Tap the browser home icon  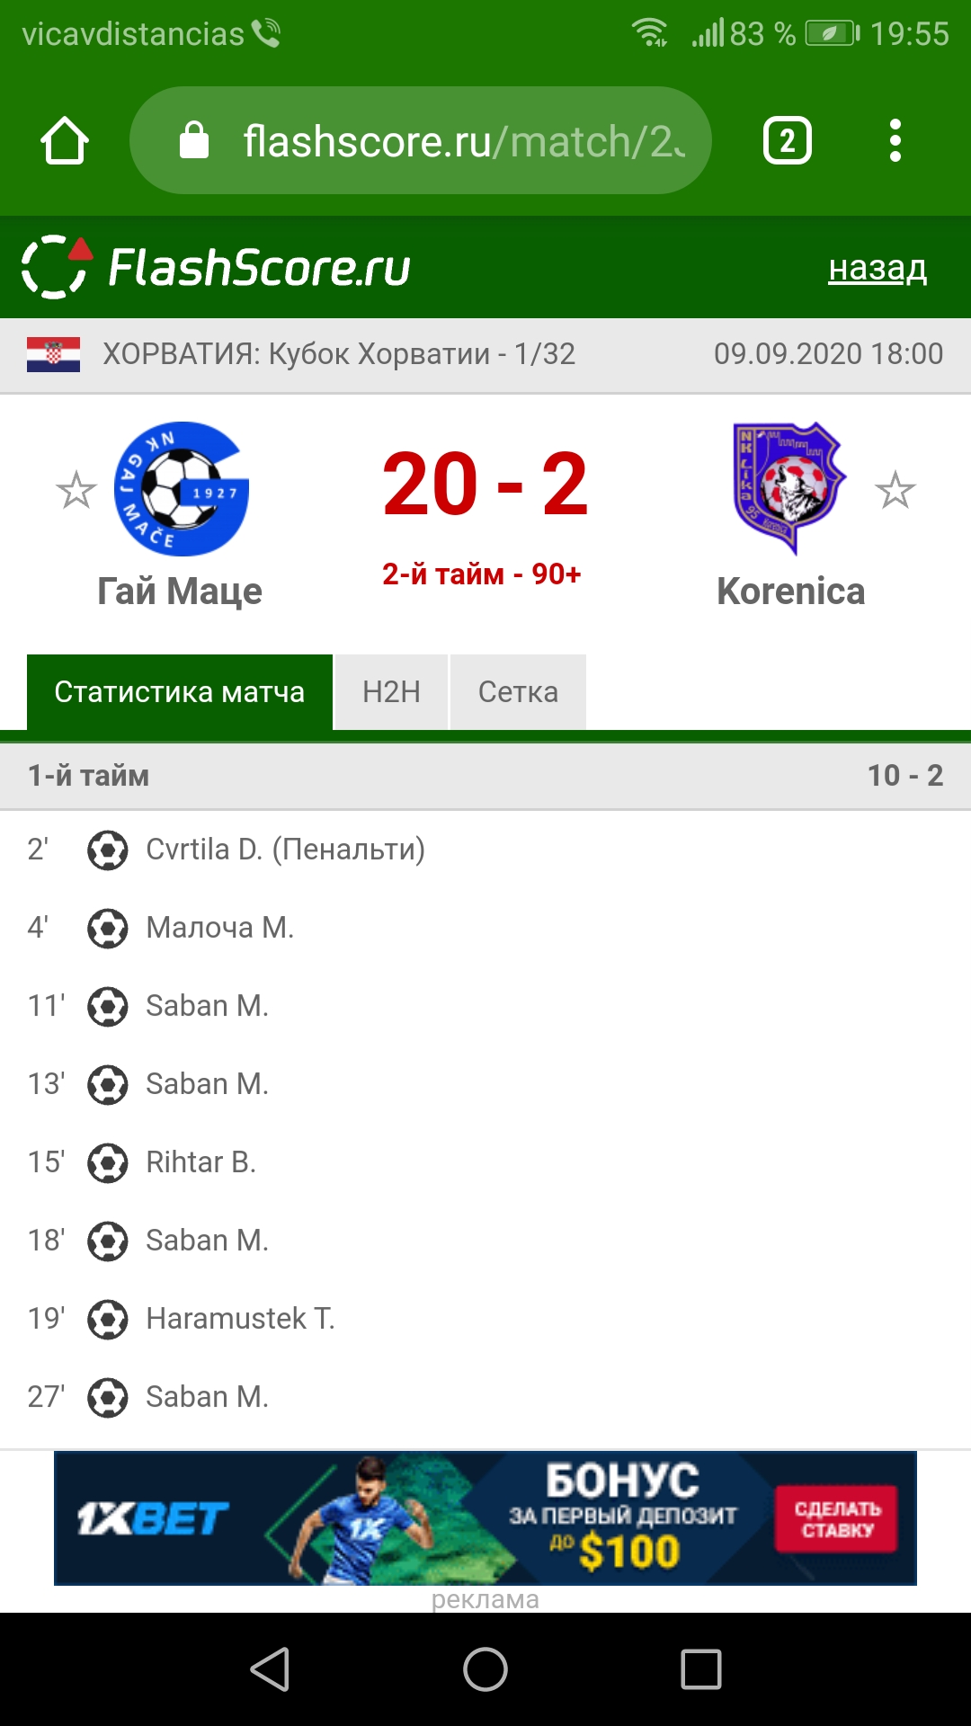[65, 141]
